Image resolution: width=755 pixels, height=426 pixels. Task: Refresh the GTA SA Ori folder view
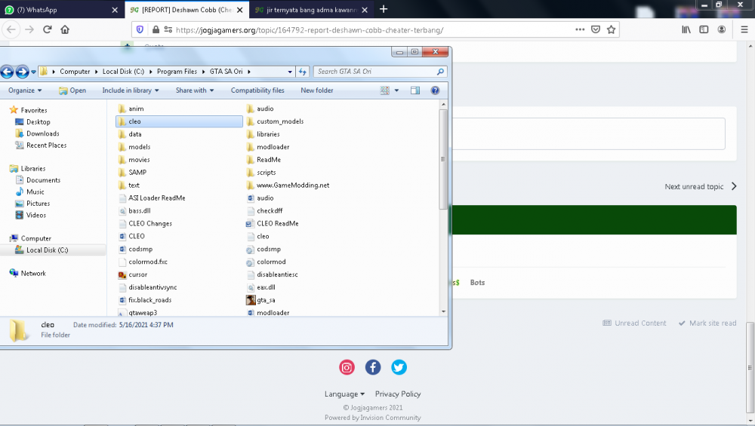tap(303, 72)
